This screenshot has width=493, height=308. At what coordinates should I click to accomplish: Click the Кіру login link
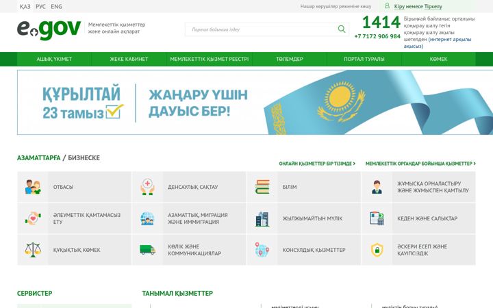tap(399, 6)
